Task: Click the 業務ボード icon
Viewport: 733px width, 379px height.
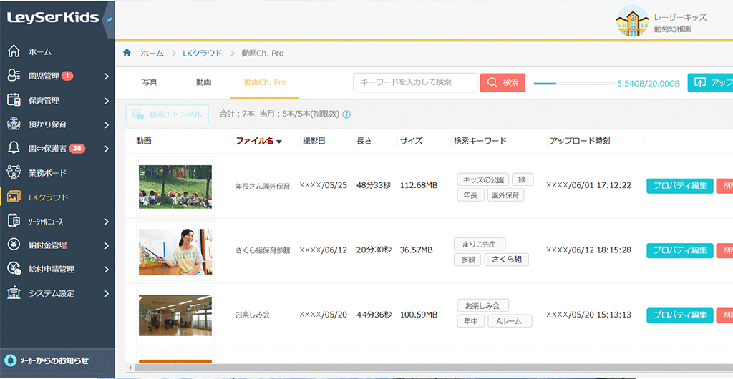Action: pos(14,172)
